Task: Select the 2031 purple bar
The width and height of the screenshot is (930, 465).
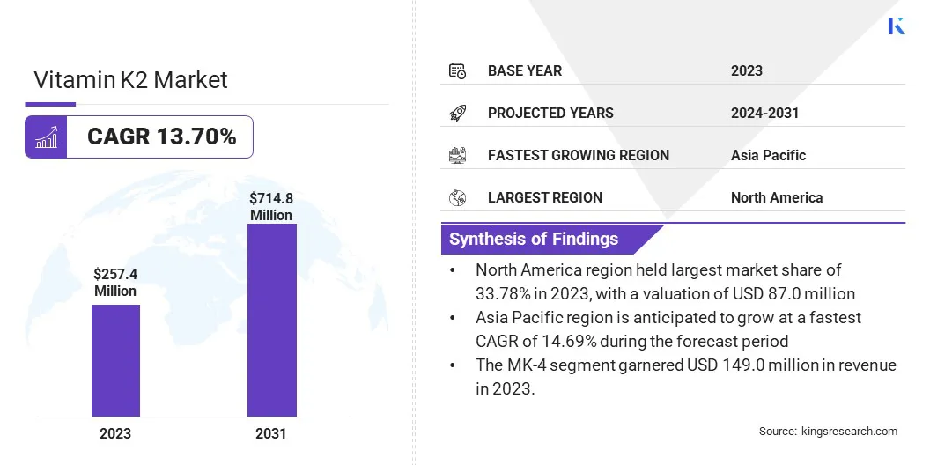Action: coord(271,320)
